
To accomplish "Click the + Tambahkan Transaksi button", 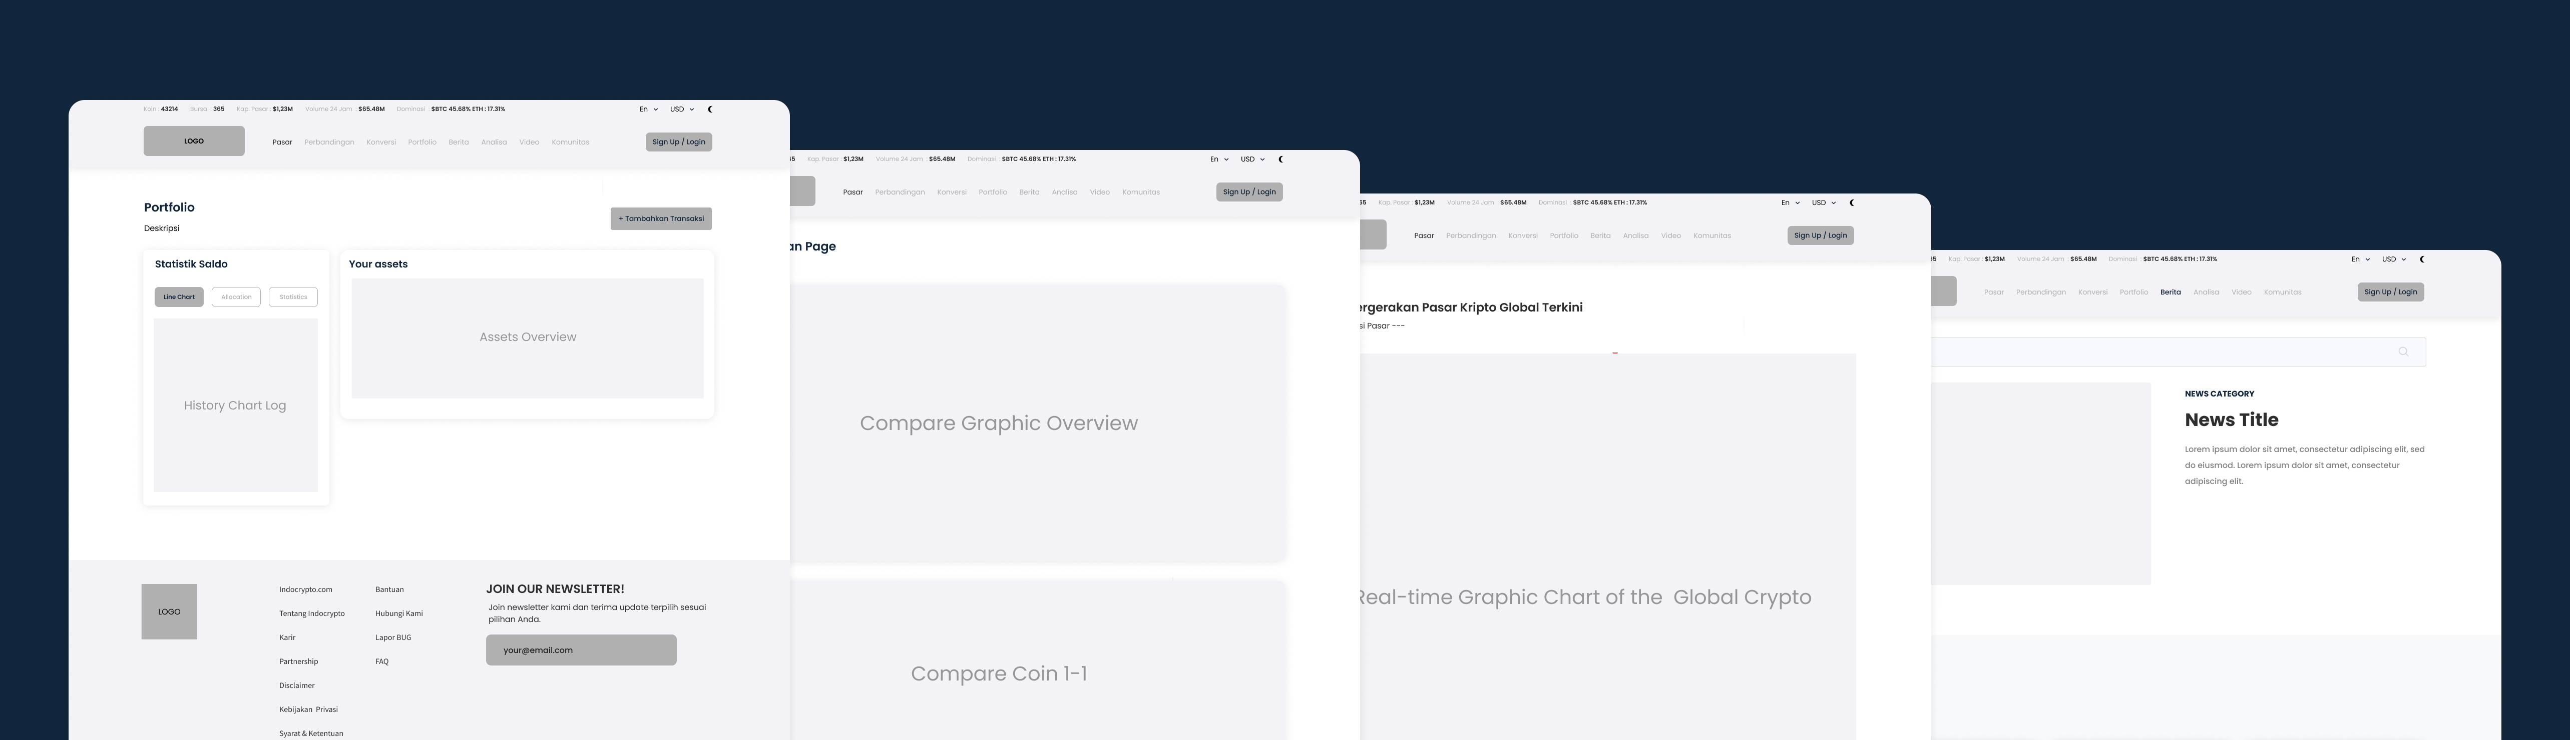I will 661,218.
